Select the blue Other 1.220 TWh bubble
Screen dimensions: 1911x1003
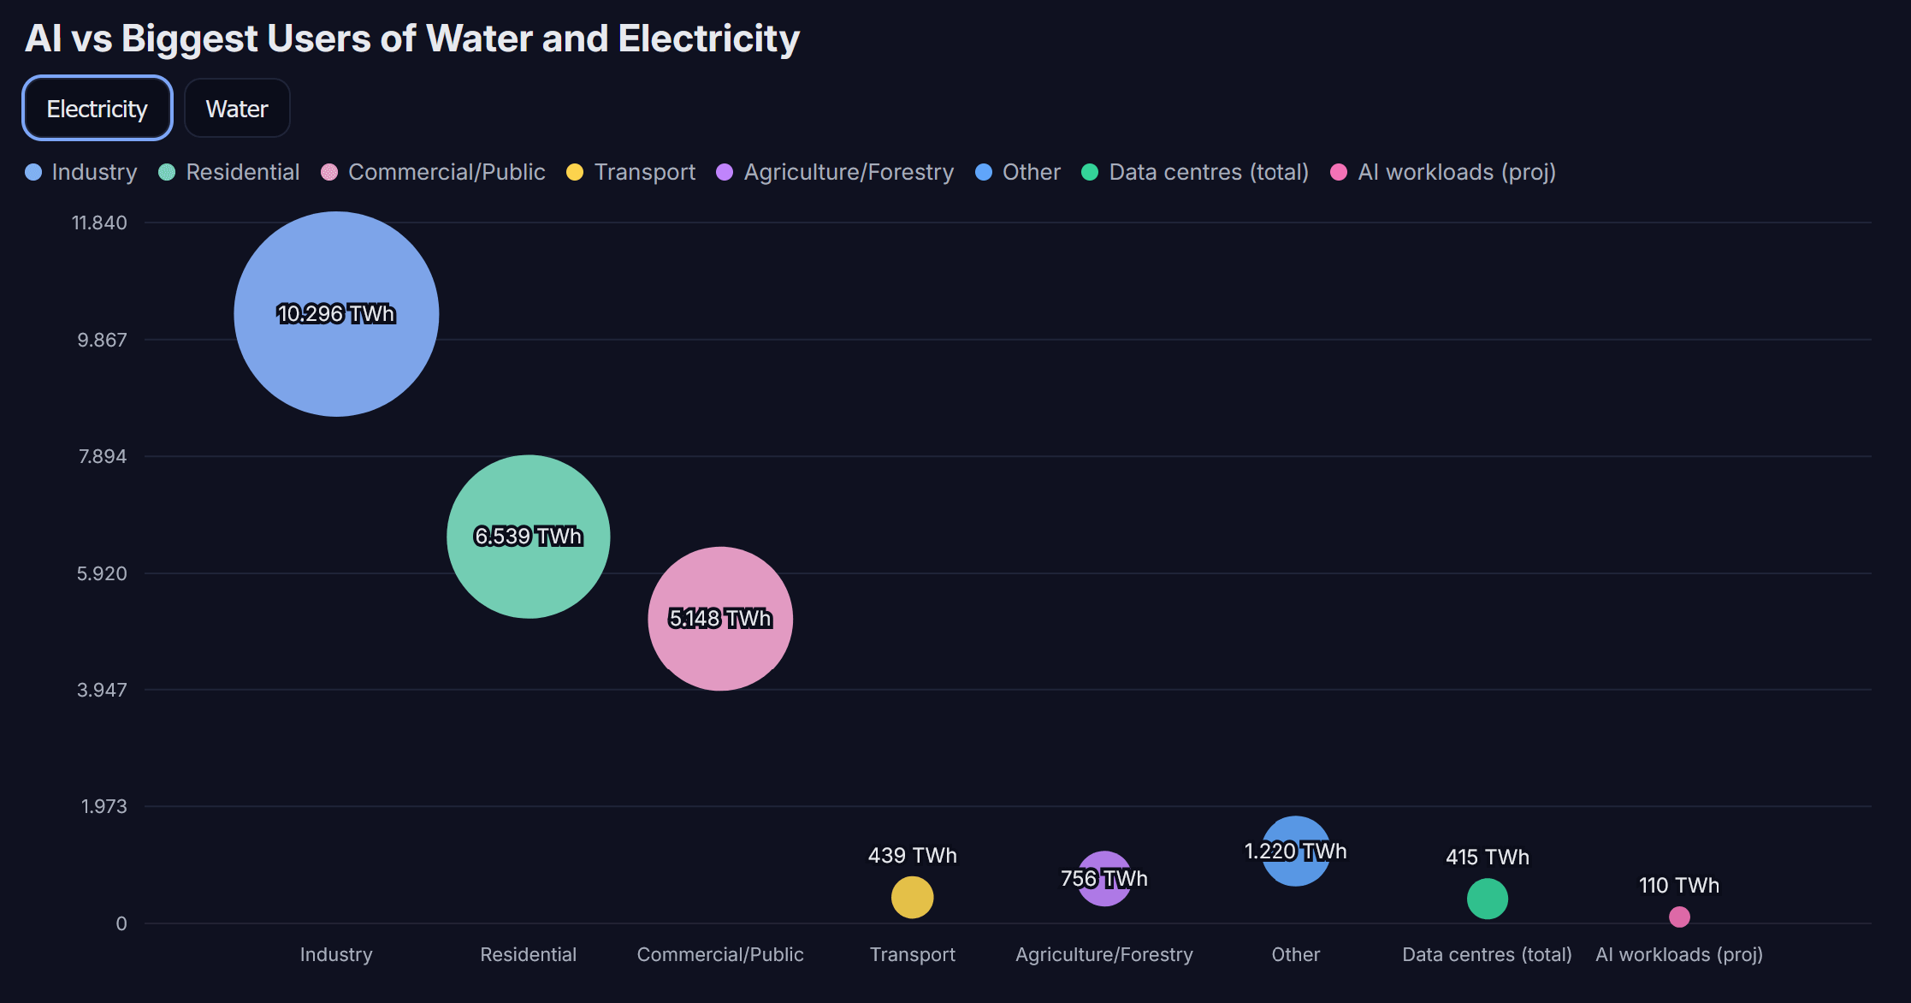(x=1296, y=852)
